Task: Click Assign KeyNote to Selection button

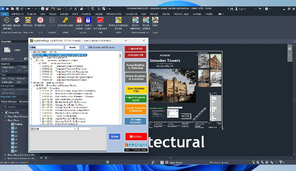Action: click(x=135, y=66)
